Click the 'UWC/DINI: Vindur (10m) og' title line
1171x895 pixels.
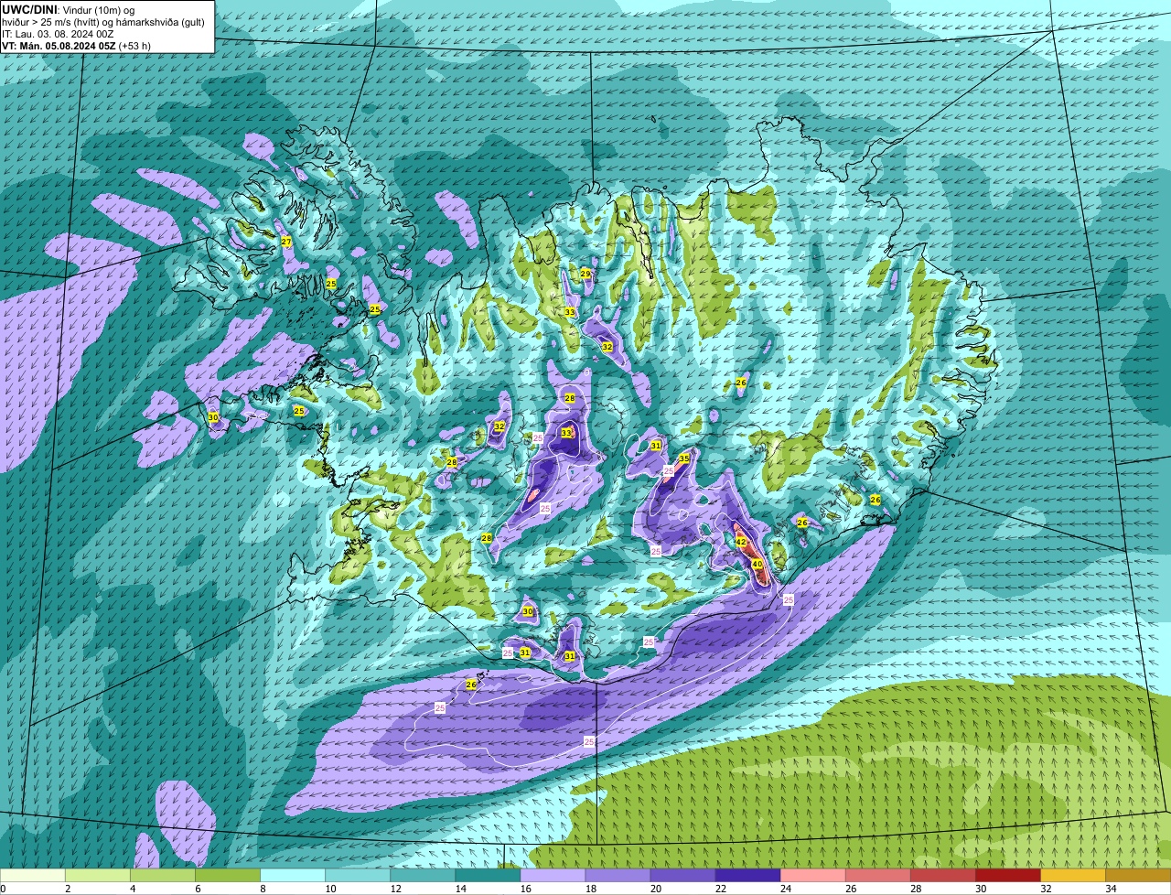click(x=69, y=8)
